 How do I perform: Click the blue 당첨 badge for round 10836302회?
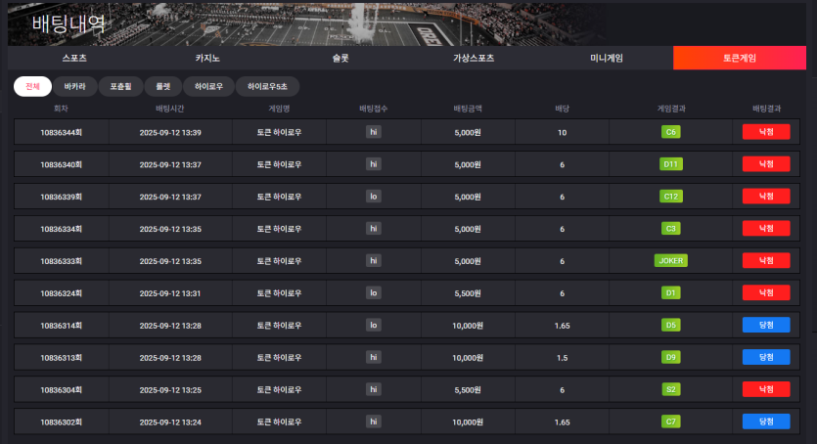(x=766, y=422)
